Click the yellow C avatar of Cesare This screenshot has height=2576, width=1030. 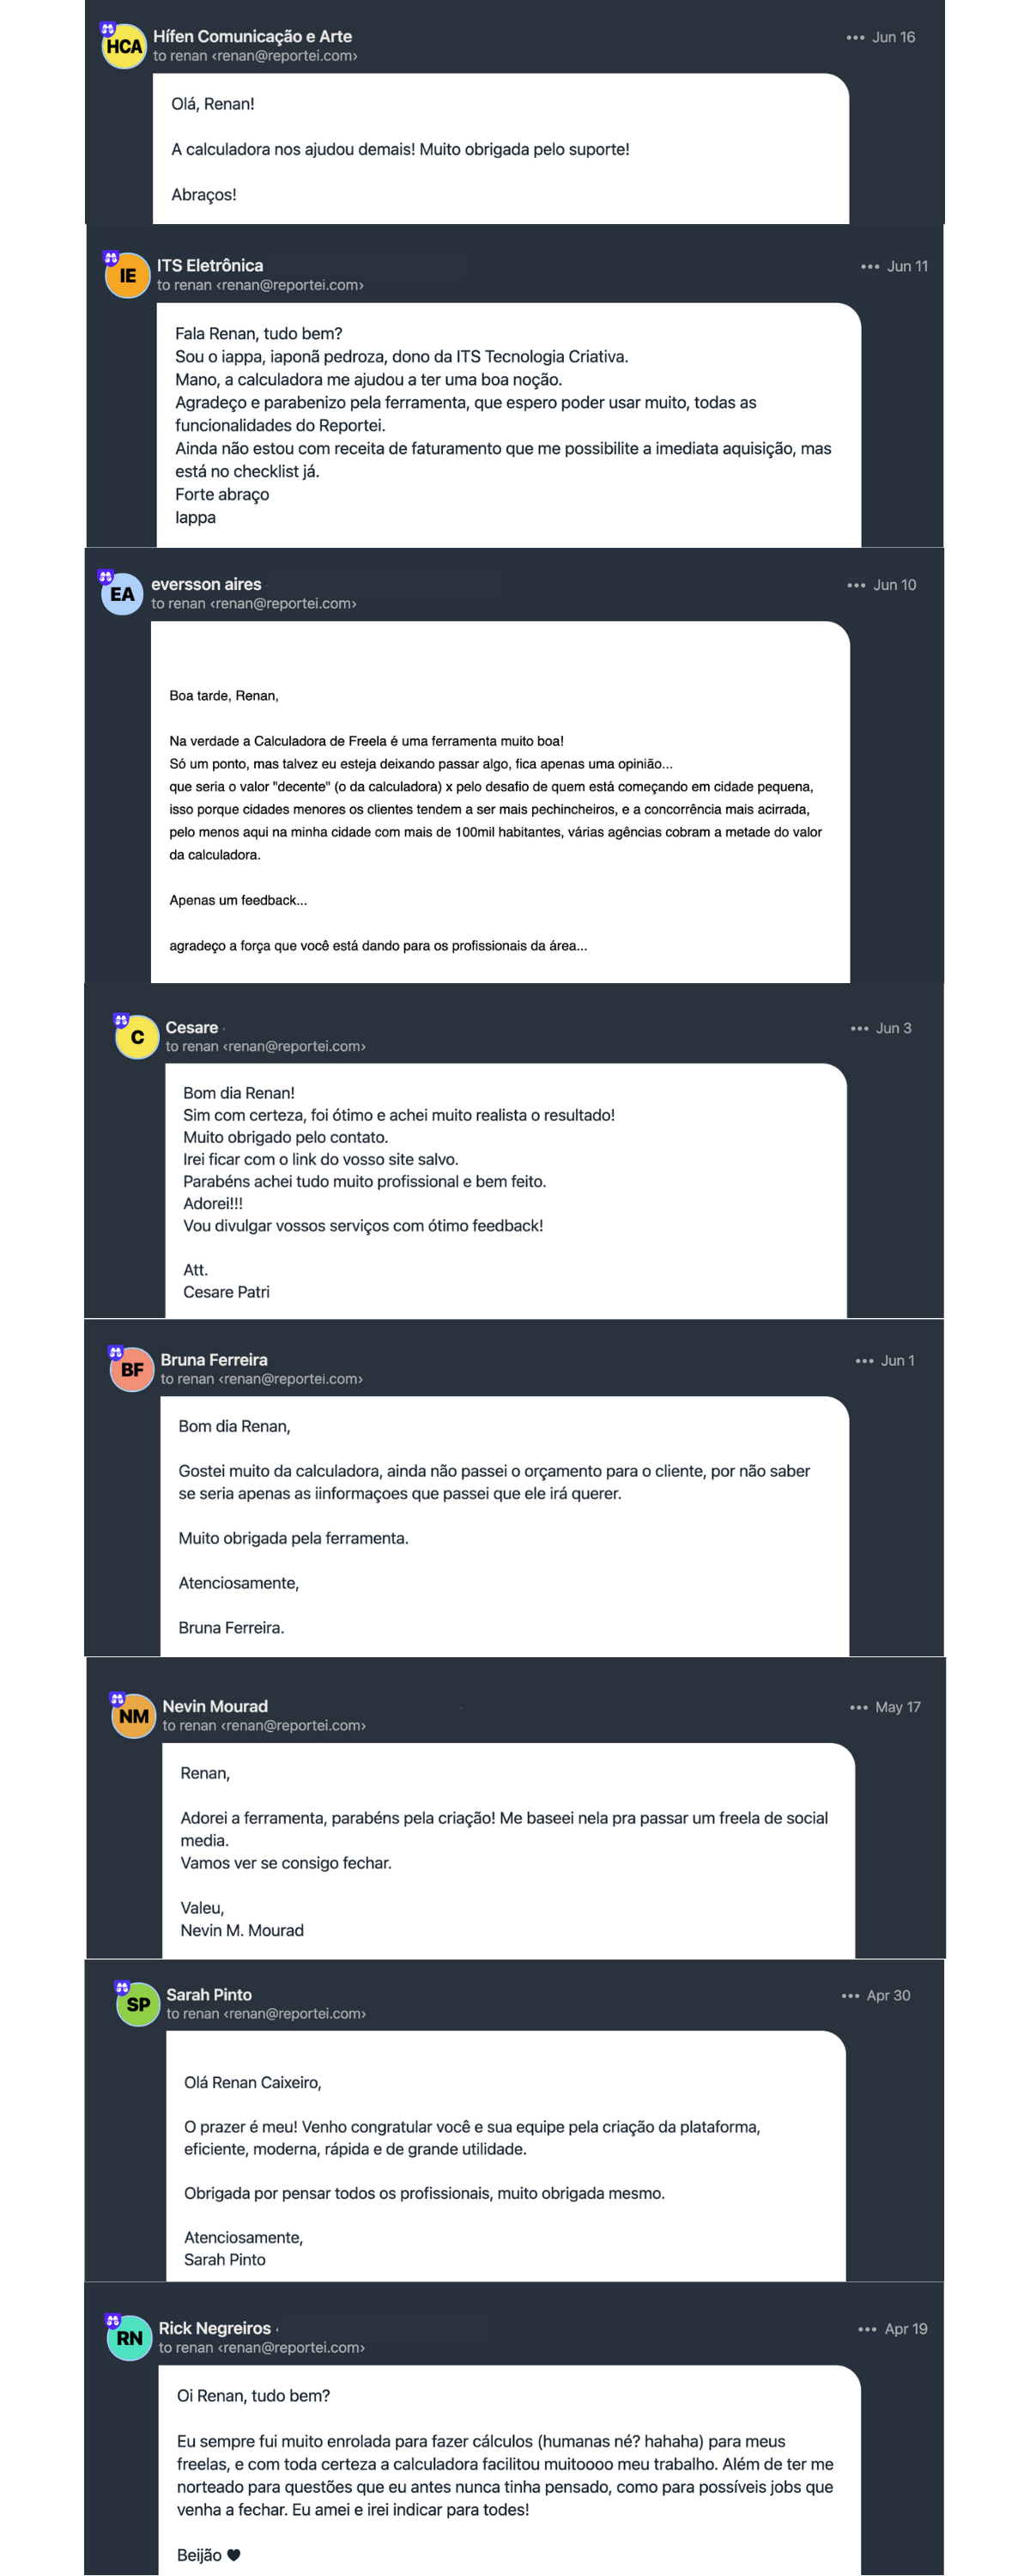coord(137,1037)
